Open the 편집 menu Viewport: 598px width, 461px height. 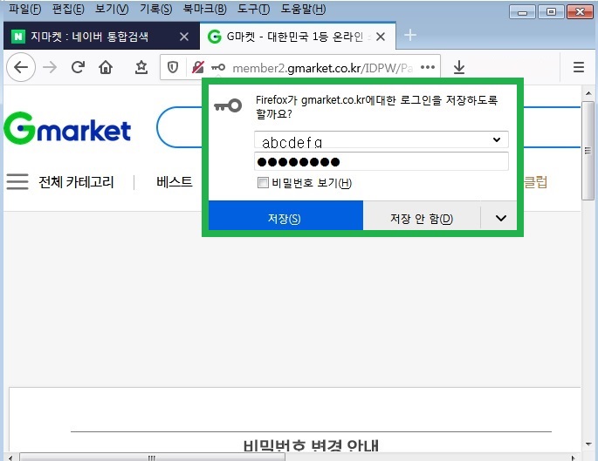point(68,9)
